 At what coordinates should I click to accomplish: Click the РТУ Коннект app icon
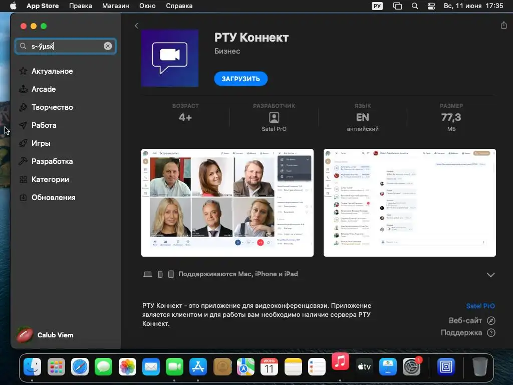pos(170,58)
